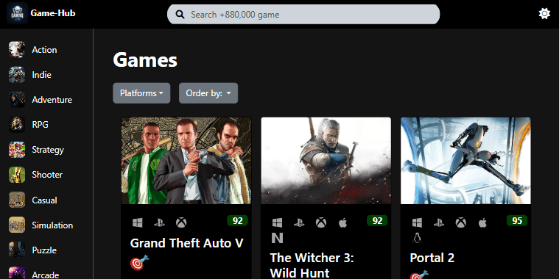Click Apple icon on The Witcher 3 card
559x279 pixels.
(x=342, y=223)
